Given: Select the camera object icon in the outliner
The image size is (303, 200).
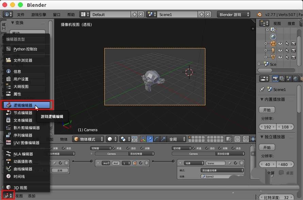Looking at the screenshot, I should point(273,44).
